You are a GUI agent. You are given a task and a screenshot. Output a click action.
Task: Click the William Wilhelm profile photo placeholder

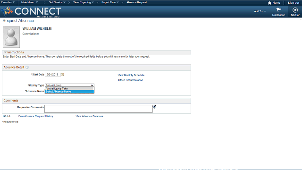(x=11, y=37)
